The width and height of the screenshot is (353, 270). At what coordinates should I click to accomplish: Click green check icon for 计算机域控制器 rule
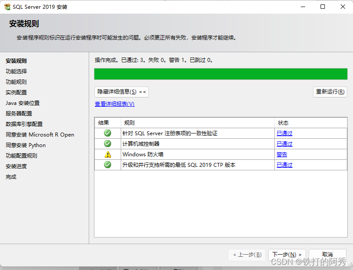[108, 144]
